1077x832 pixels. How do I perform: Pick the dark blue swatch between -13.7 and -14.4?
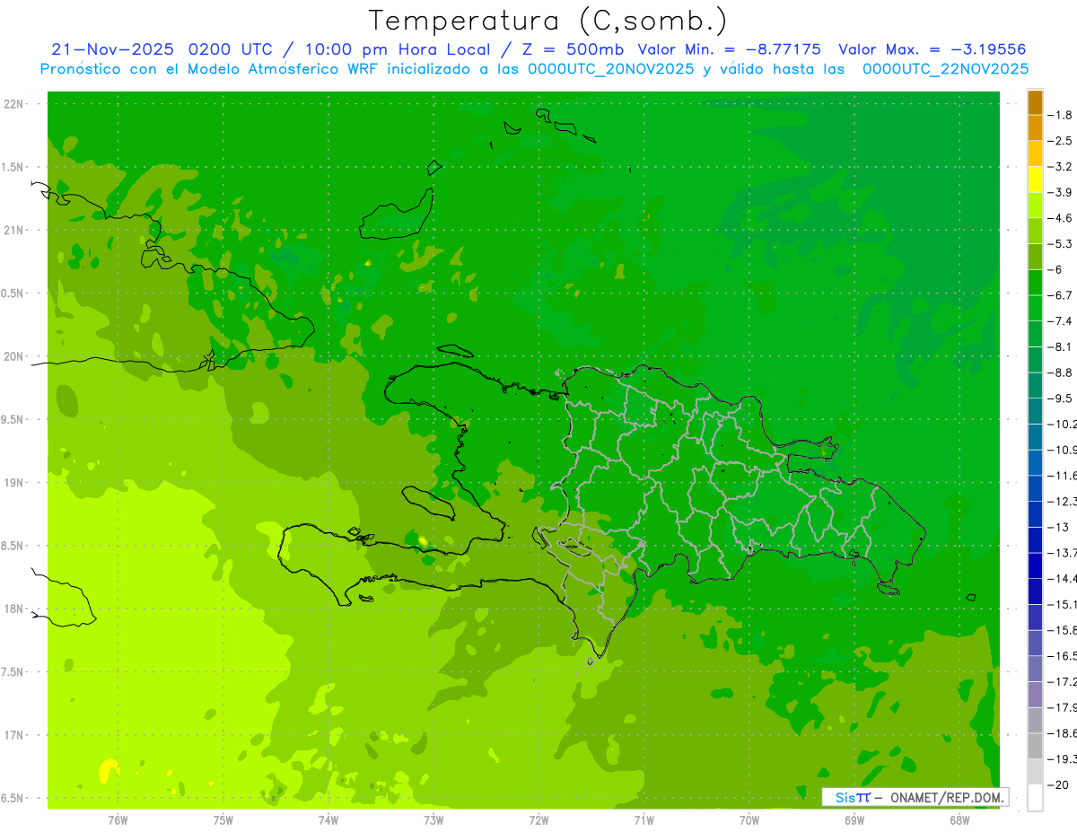pyautogui.click(x=1035, y=565)
